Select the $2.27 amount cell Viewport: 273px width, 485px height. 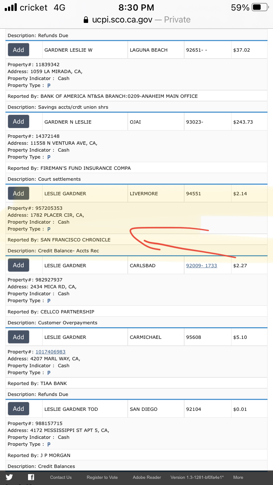249,265
